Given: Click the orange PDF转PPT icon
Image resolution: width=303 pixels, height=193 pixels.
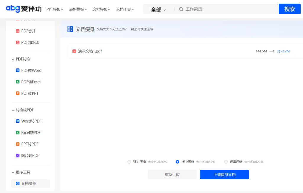Looking at the screenshot, I should [18, 94].
